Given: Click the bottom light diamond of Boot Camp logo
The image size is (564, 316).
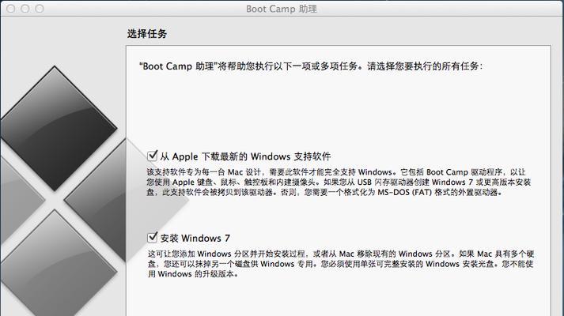Looking at the screenshot, I should (58, 265).
